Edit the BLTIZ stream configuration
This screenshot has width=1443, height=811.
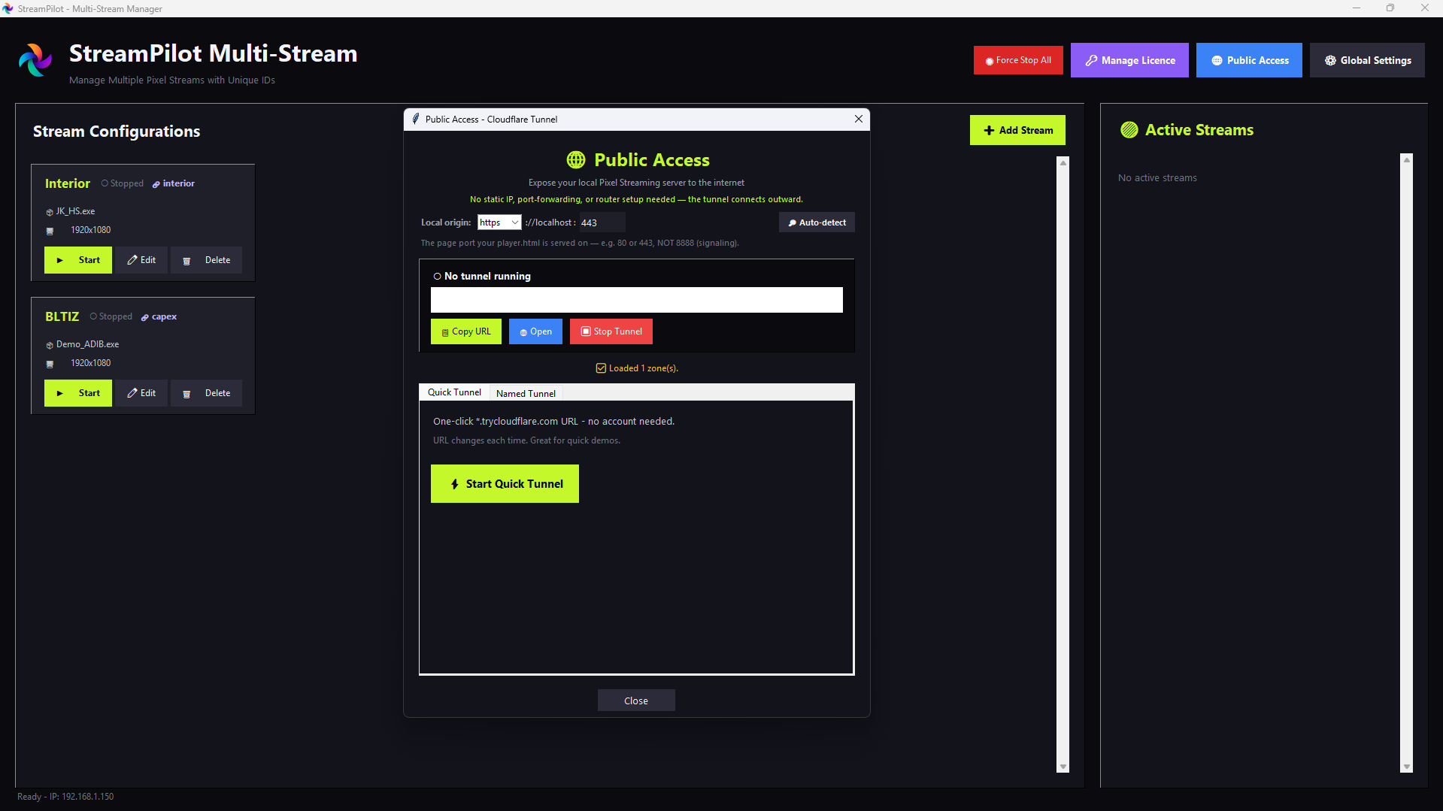click(141, 393)
